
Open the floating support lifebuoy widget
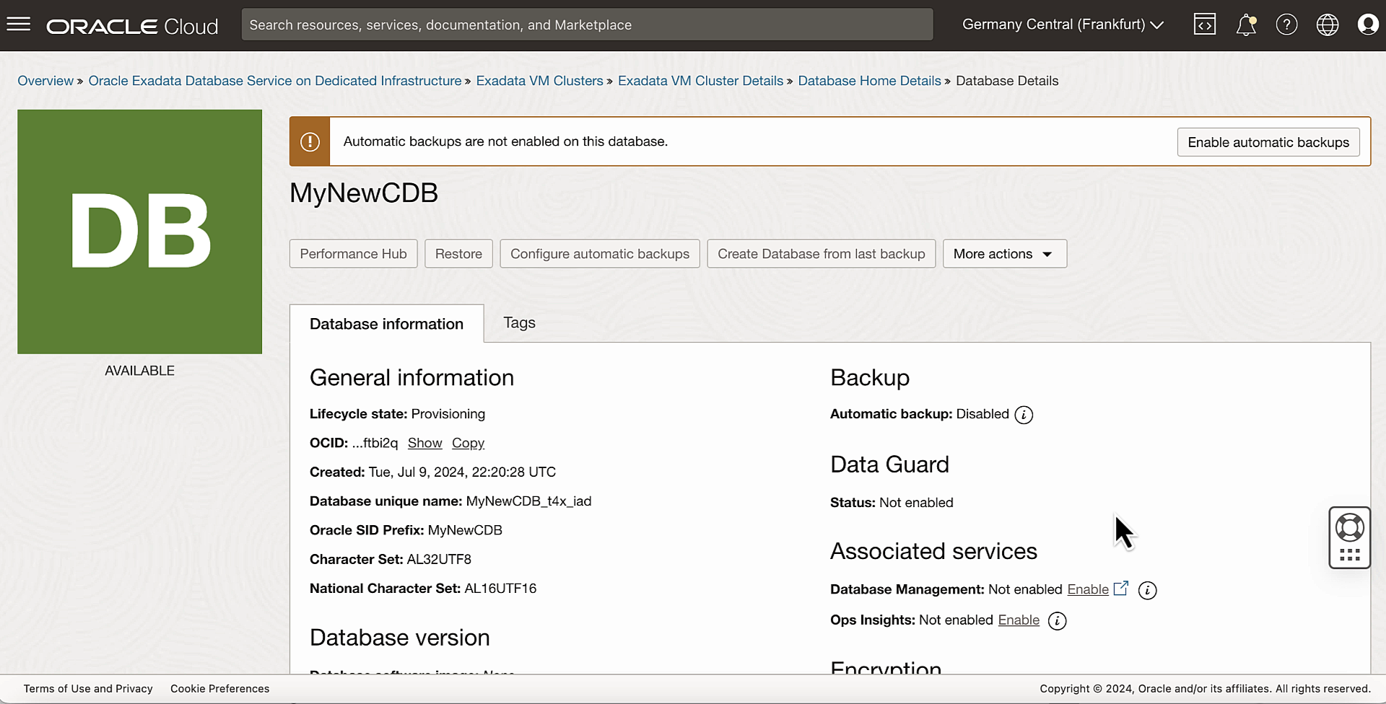[1349, 528]
